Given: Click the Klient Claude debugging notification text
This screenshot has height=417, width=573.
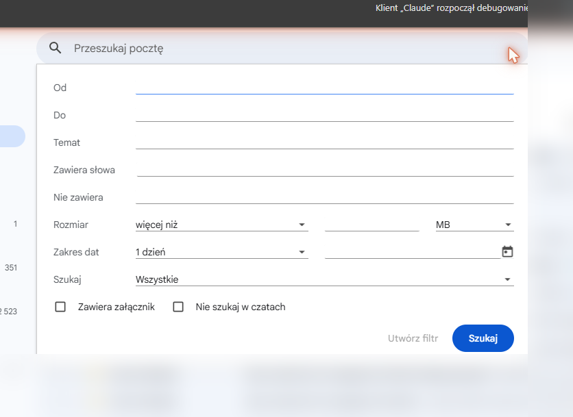Looking at the screenshot, I should pyautogui.click(x=451, y=8).
